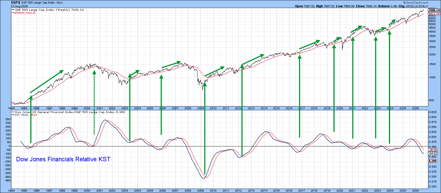Click -450 on the KST left axis
This screenshot has width=441, height=193.
coord(7,181)
